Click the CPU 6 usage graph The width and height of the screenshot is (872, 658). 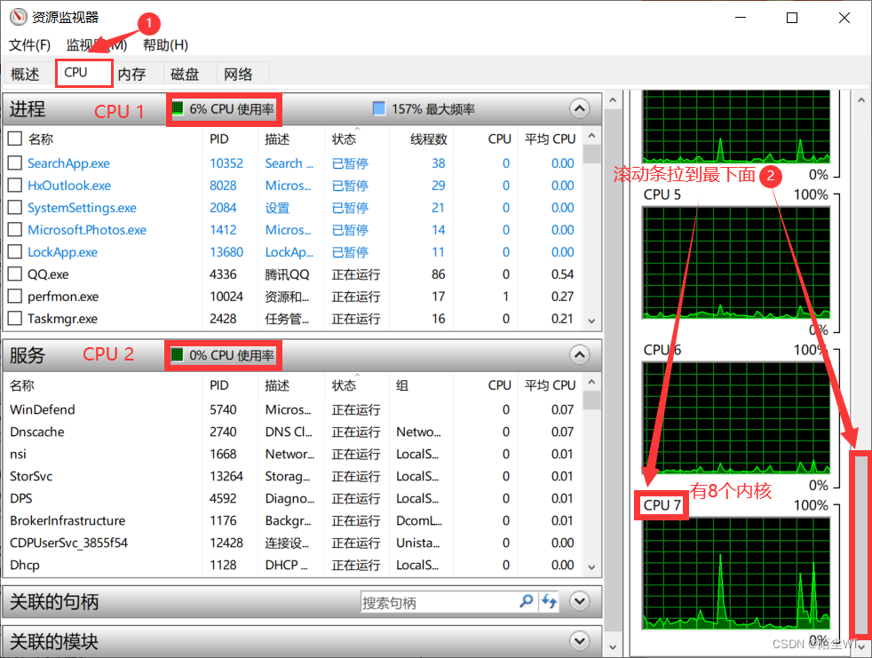(736, 417)
